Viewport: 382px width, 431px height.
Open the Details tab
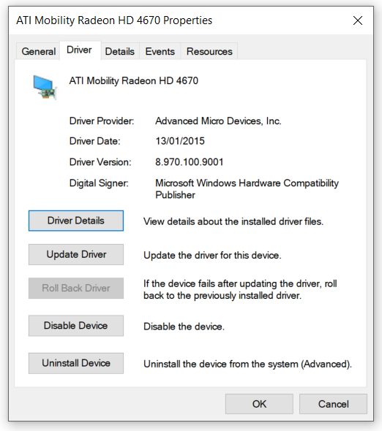click(x=120, y=51)
